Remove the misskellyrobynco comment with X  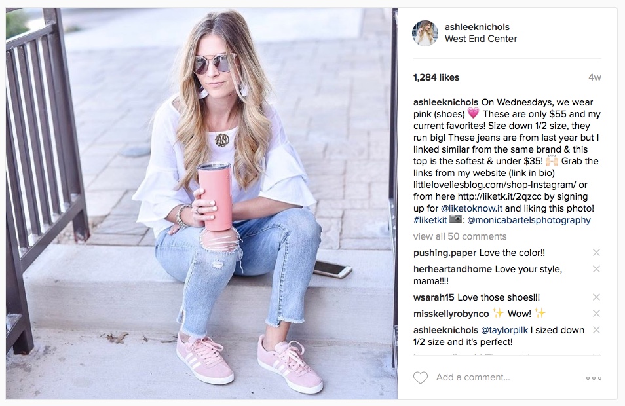(596, 314)
